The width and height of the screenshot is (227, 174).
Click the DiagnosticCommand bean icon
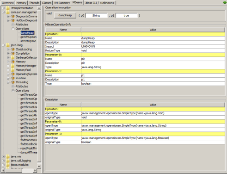pyautogui.click(x=13, y=16)
